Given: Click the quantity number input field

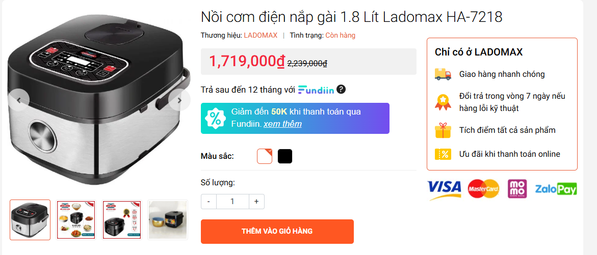Looking at the screenshot, I should 232,202.
